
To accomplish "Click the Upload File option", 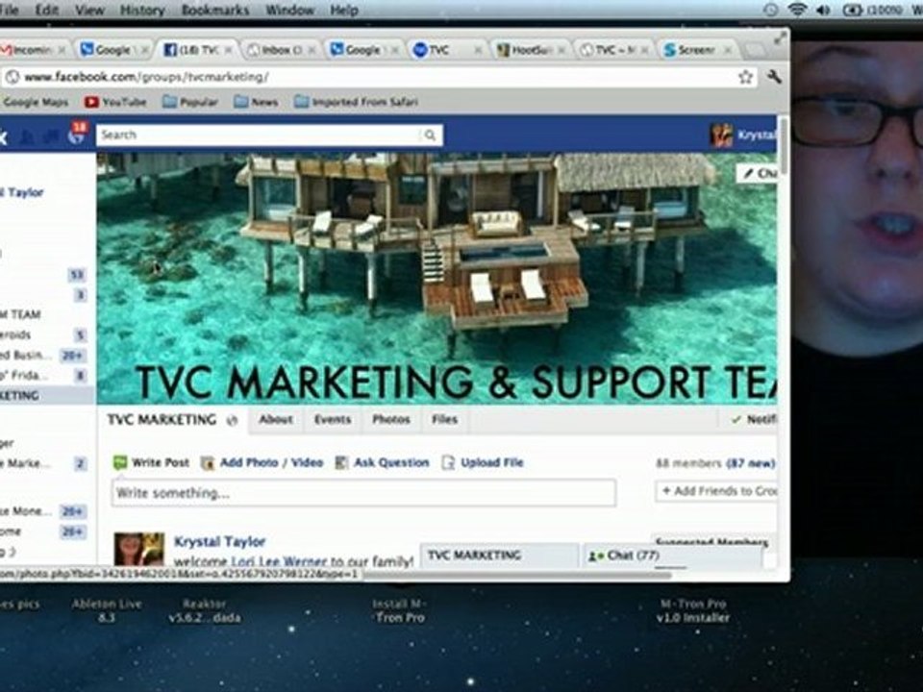I will 483,462.
